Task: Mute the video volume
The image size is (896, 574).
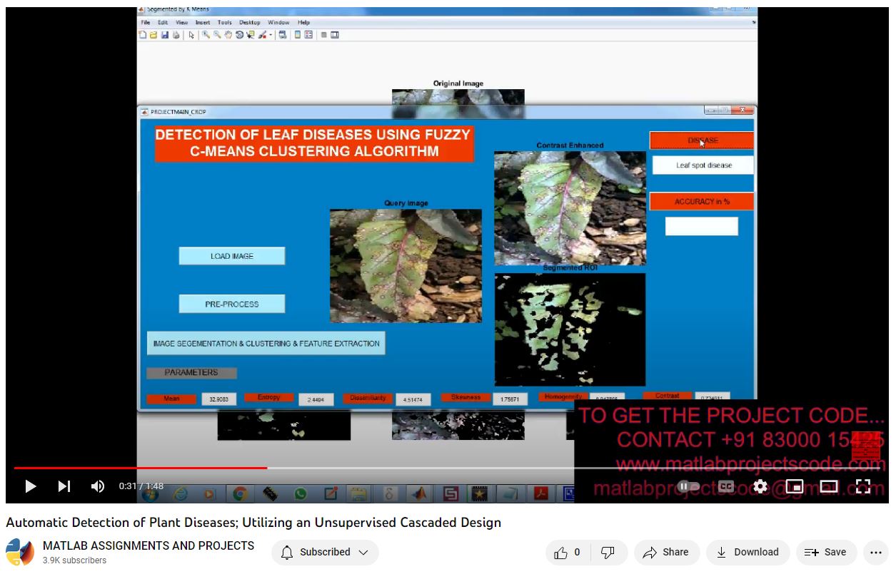Action: 98,486
